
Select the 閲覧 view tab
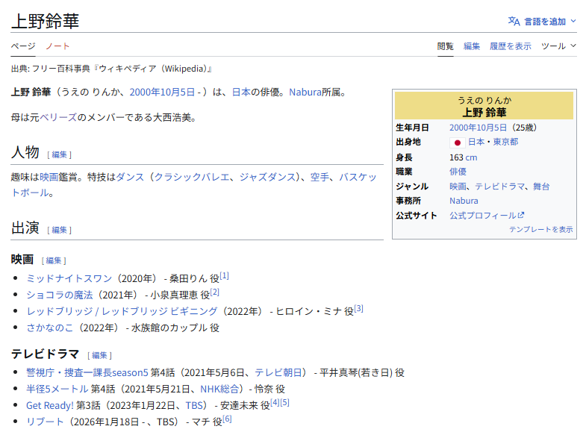(446, 46)
